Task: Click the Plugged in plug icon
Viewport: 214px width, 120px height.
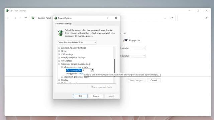Action: (x=125, y=40)
